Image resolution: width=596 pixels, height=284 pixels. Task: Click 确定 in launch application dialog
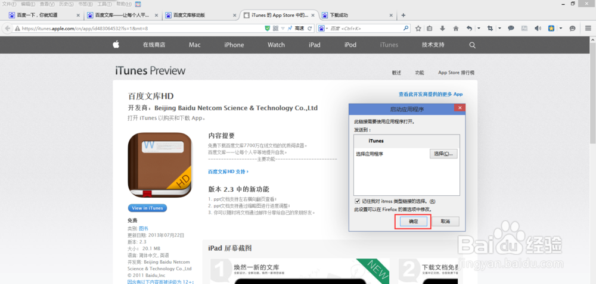click(414, 221)
